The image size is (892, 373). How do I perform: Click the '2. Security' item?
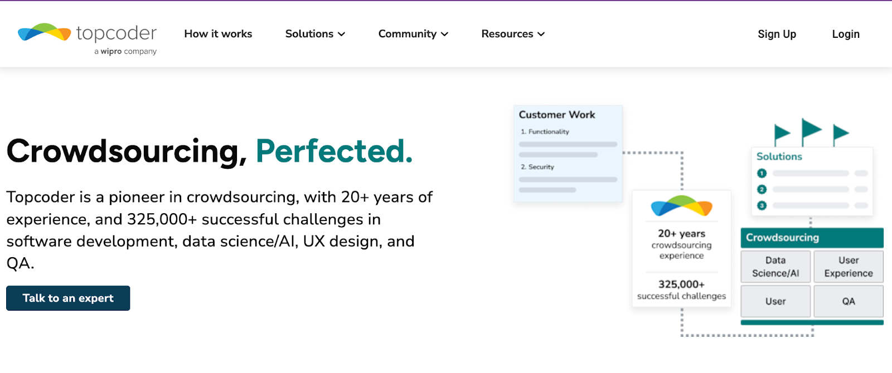pos(537,167)
